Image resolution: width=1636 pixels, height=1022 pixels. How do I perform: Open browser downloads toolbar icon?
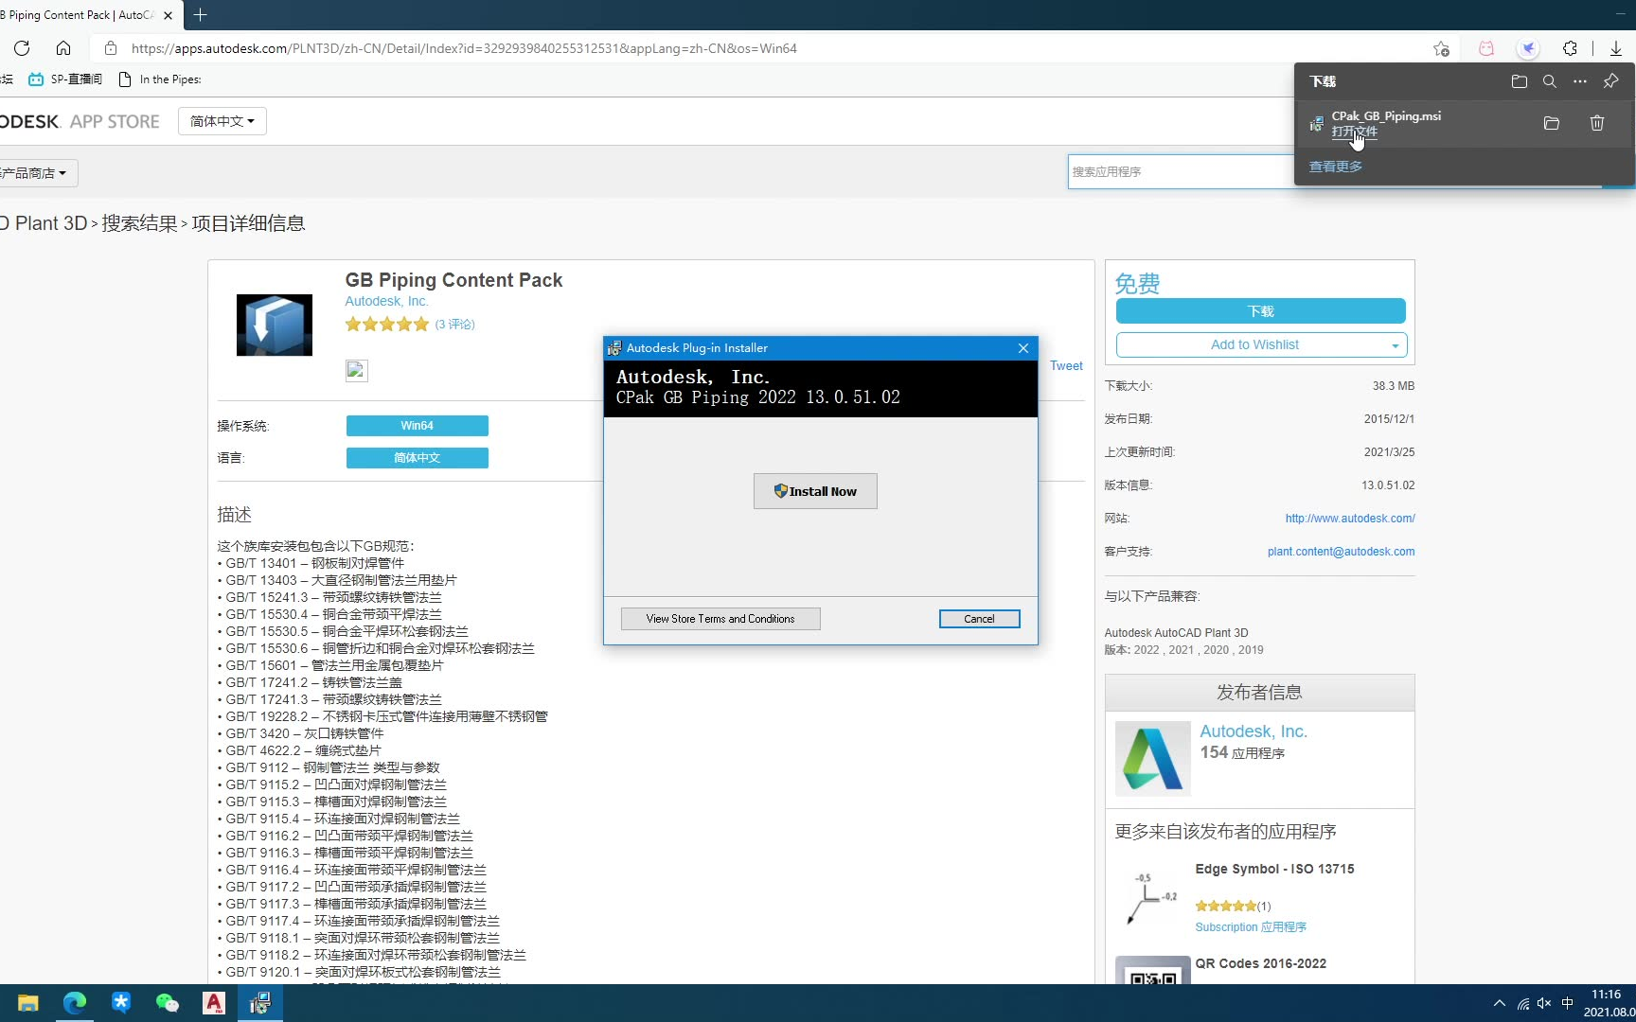pyautogui.click(x=1616, y=48)
